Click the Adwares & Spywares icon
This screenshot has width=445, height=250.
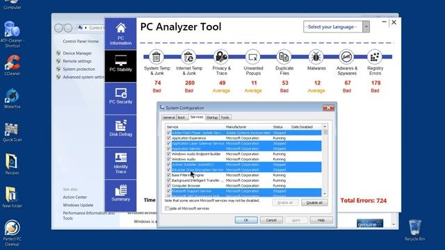point(346,57)
